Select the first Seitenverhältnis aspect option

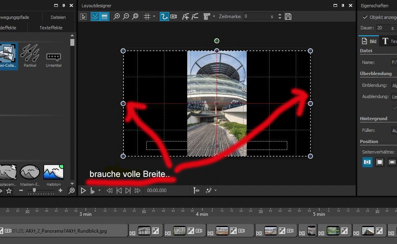[367, 162]
